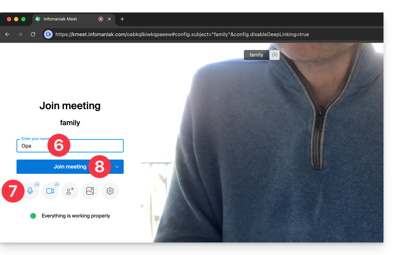
Task: Click the Infomaniak Meet tab favicon
Action: point(38,19)
